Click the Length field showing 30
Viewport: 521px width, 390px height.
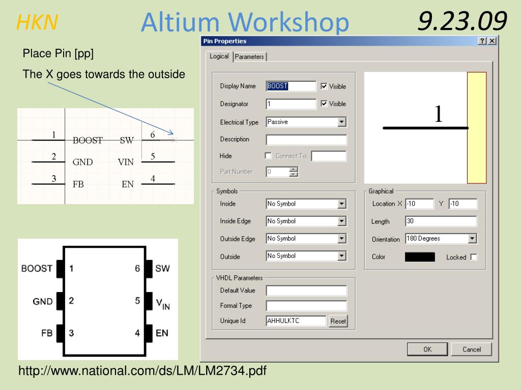(x=441, y=221)
